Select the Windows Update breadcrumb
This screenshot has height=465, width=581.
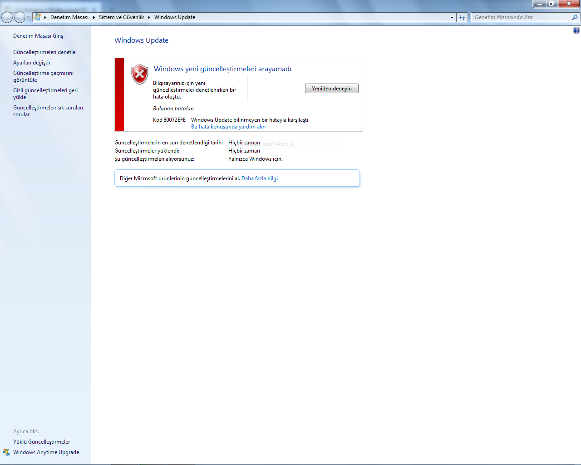pos(175,17)
